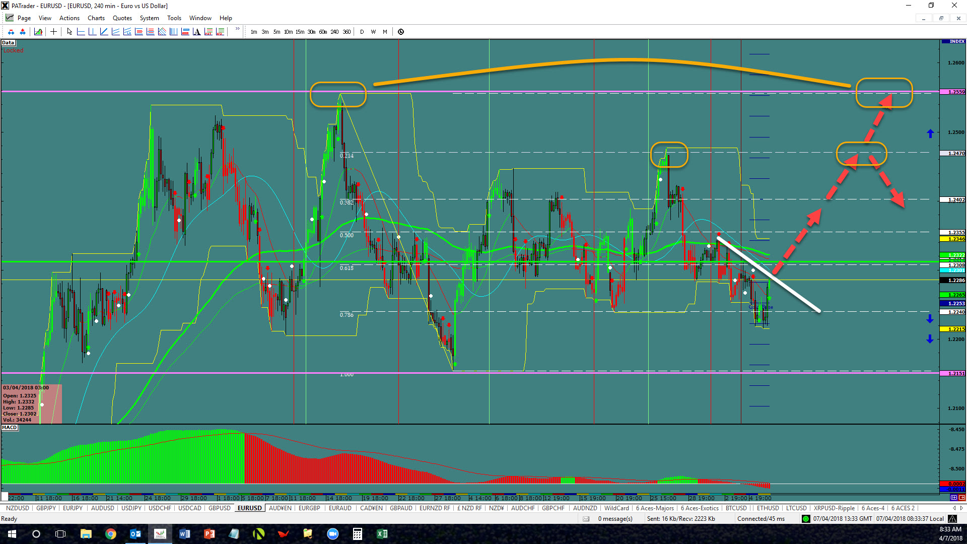Switch to the GBPUSD tab
Image resolution: width=967 pixels, height=544 pixels.
pos(220,508)
